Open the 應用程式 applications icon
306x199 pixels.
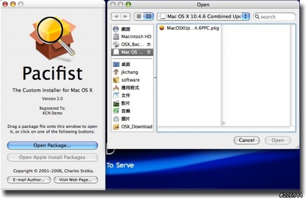(x=116, y=88)
